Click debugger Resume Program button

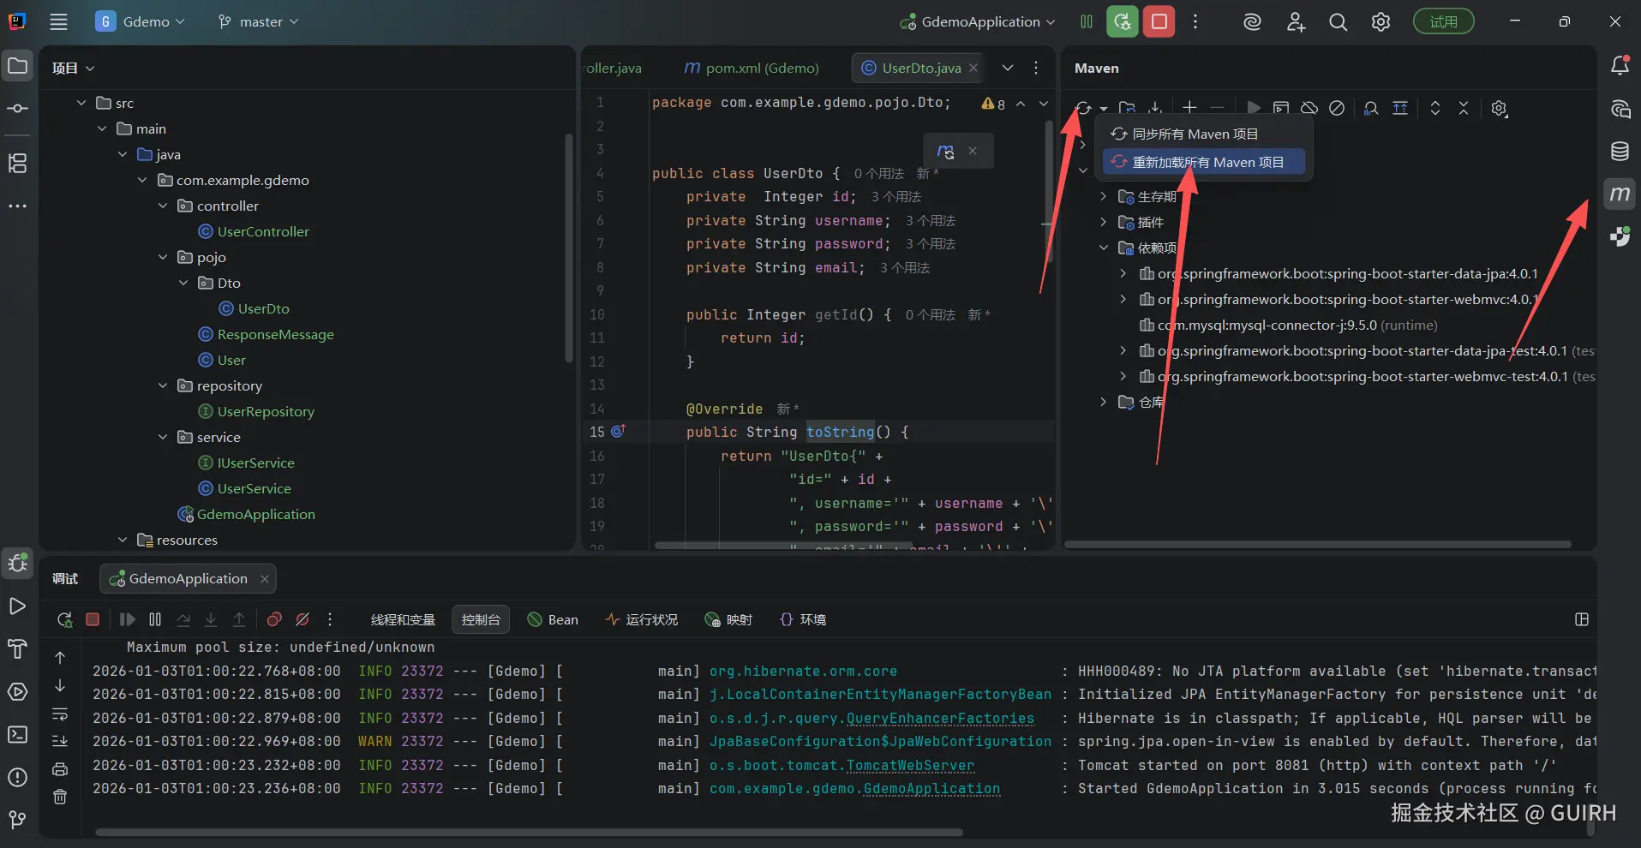127,619
